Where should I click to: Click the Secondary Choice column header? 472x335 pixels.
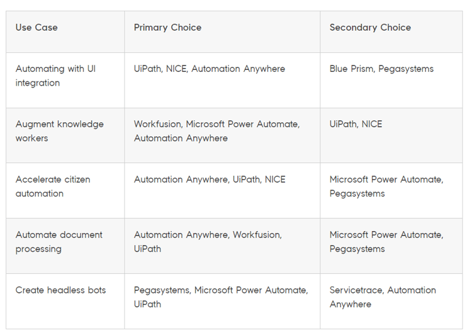[x=391, y=32]
